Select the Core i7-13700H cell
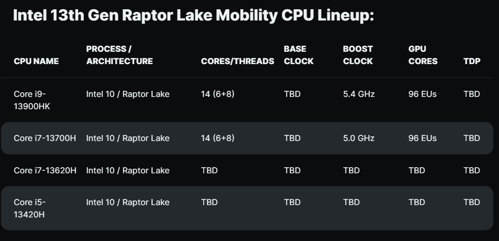The image size is (499, 241). click(x=45, y=138)
